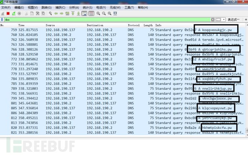This screenshot has width=248, height=155.
Task: Open the 电话(Y) menu
Action: (x=101, y=8)
